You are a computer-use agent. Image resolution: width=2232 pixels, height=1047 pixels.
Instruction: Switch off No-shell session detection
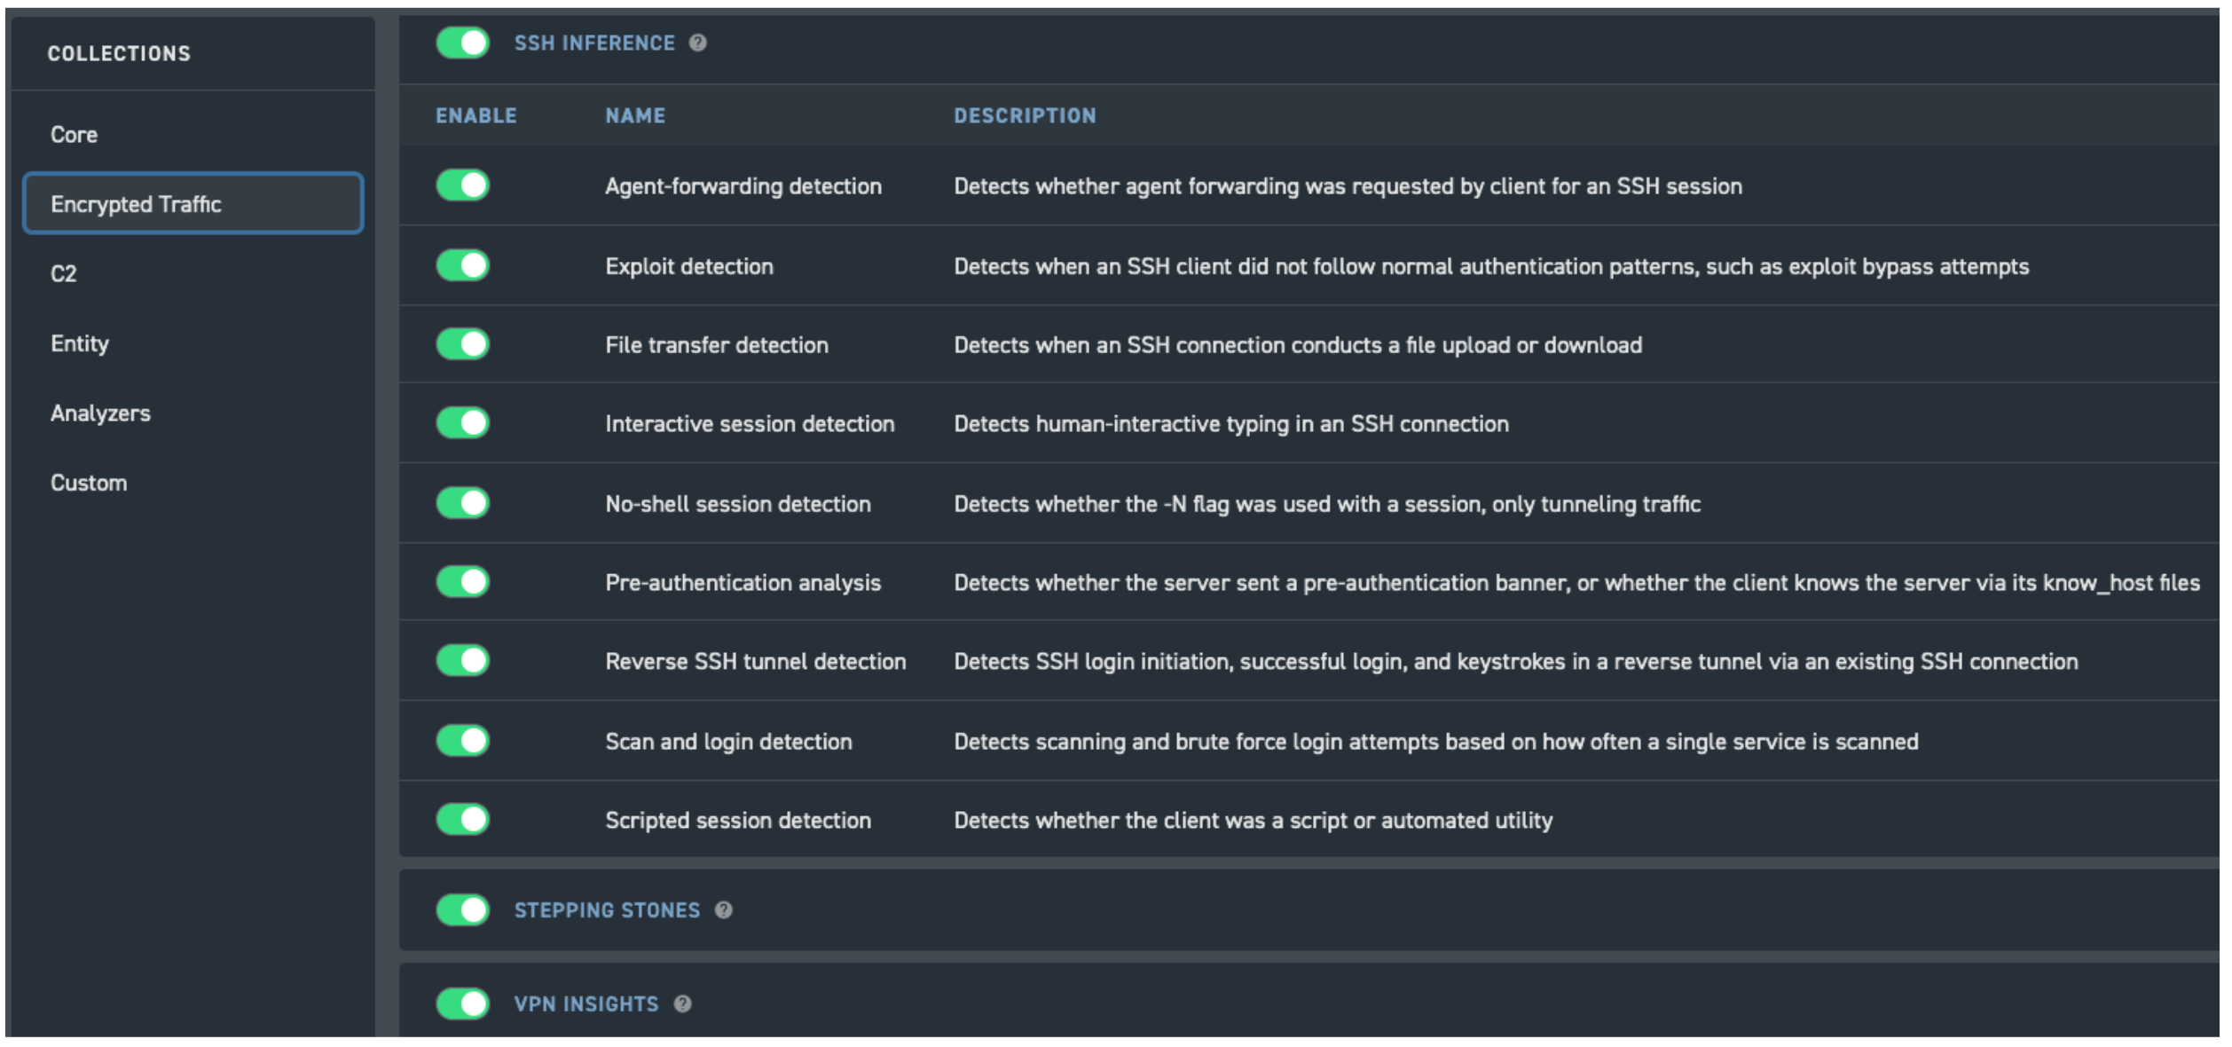tap(463, 503)
